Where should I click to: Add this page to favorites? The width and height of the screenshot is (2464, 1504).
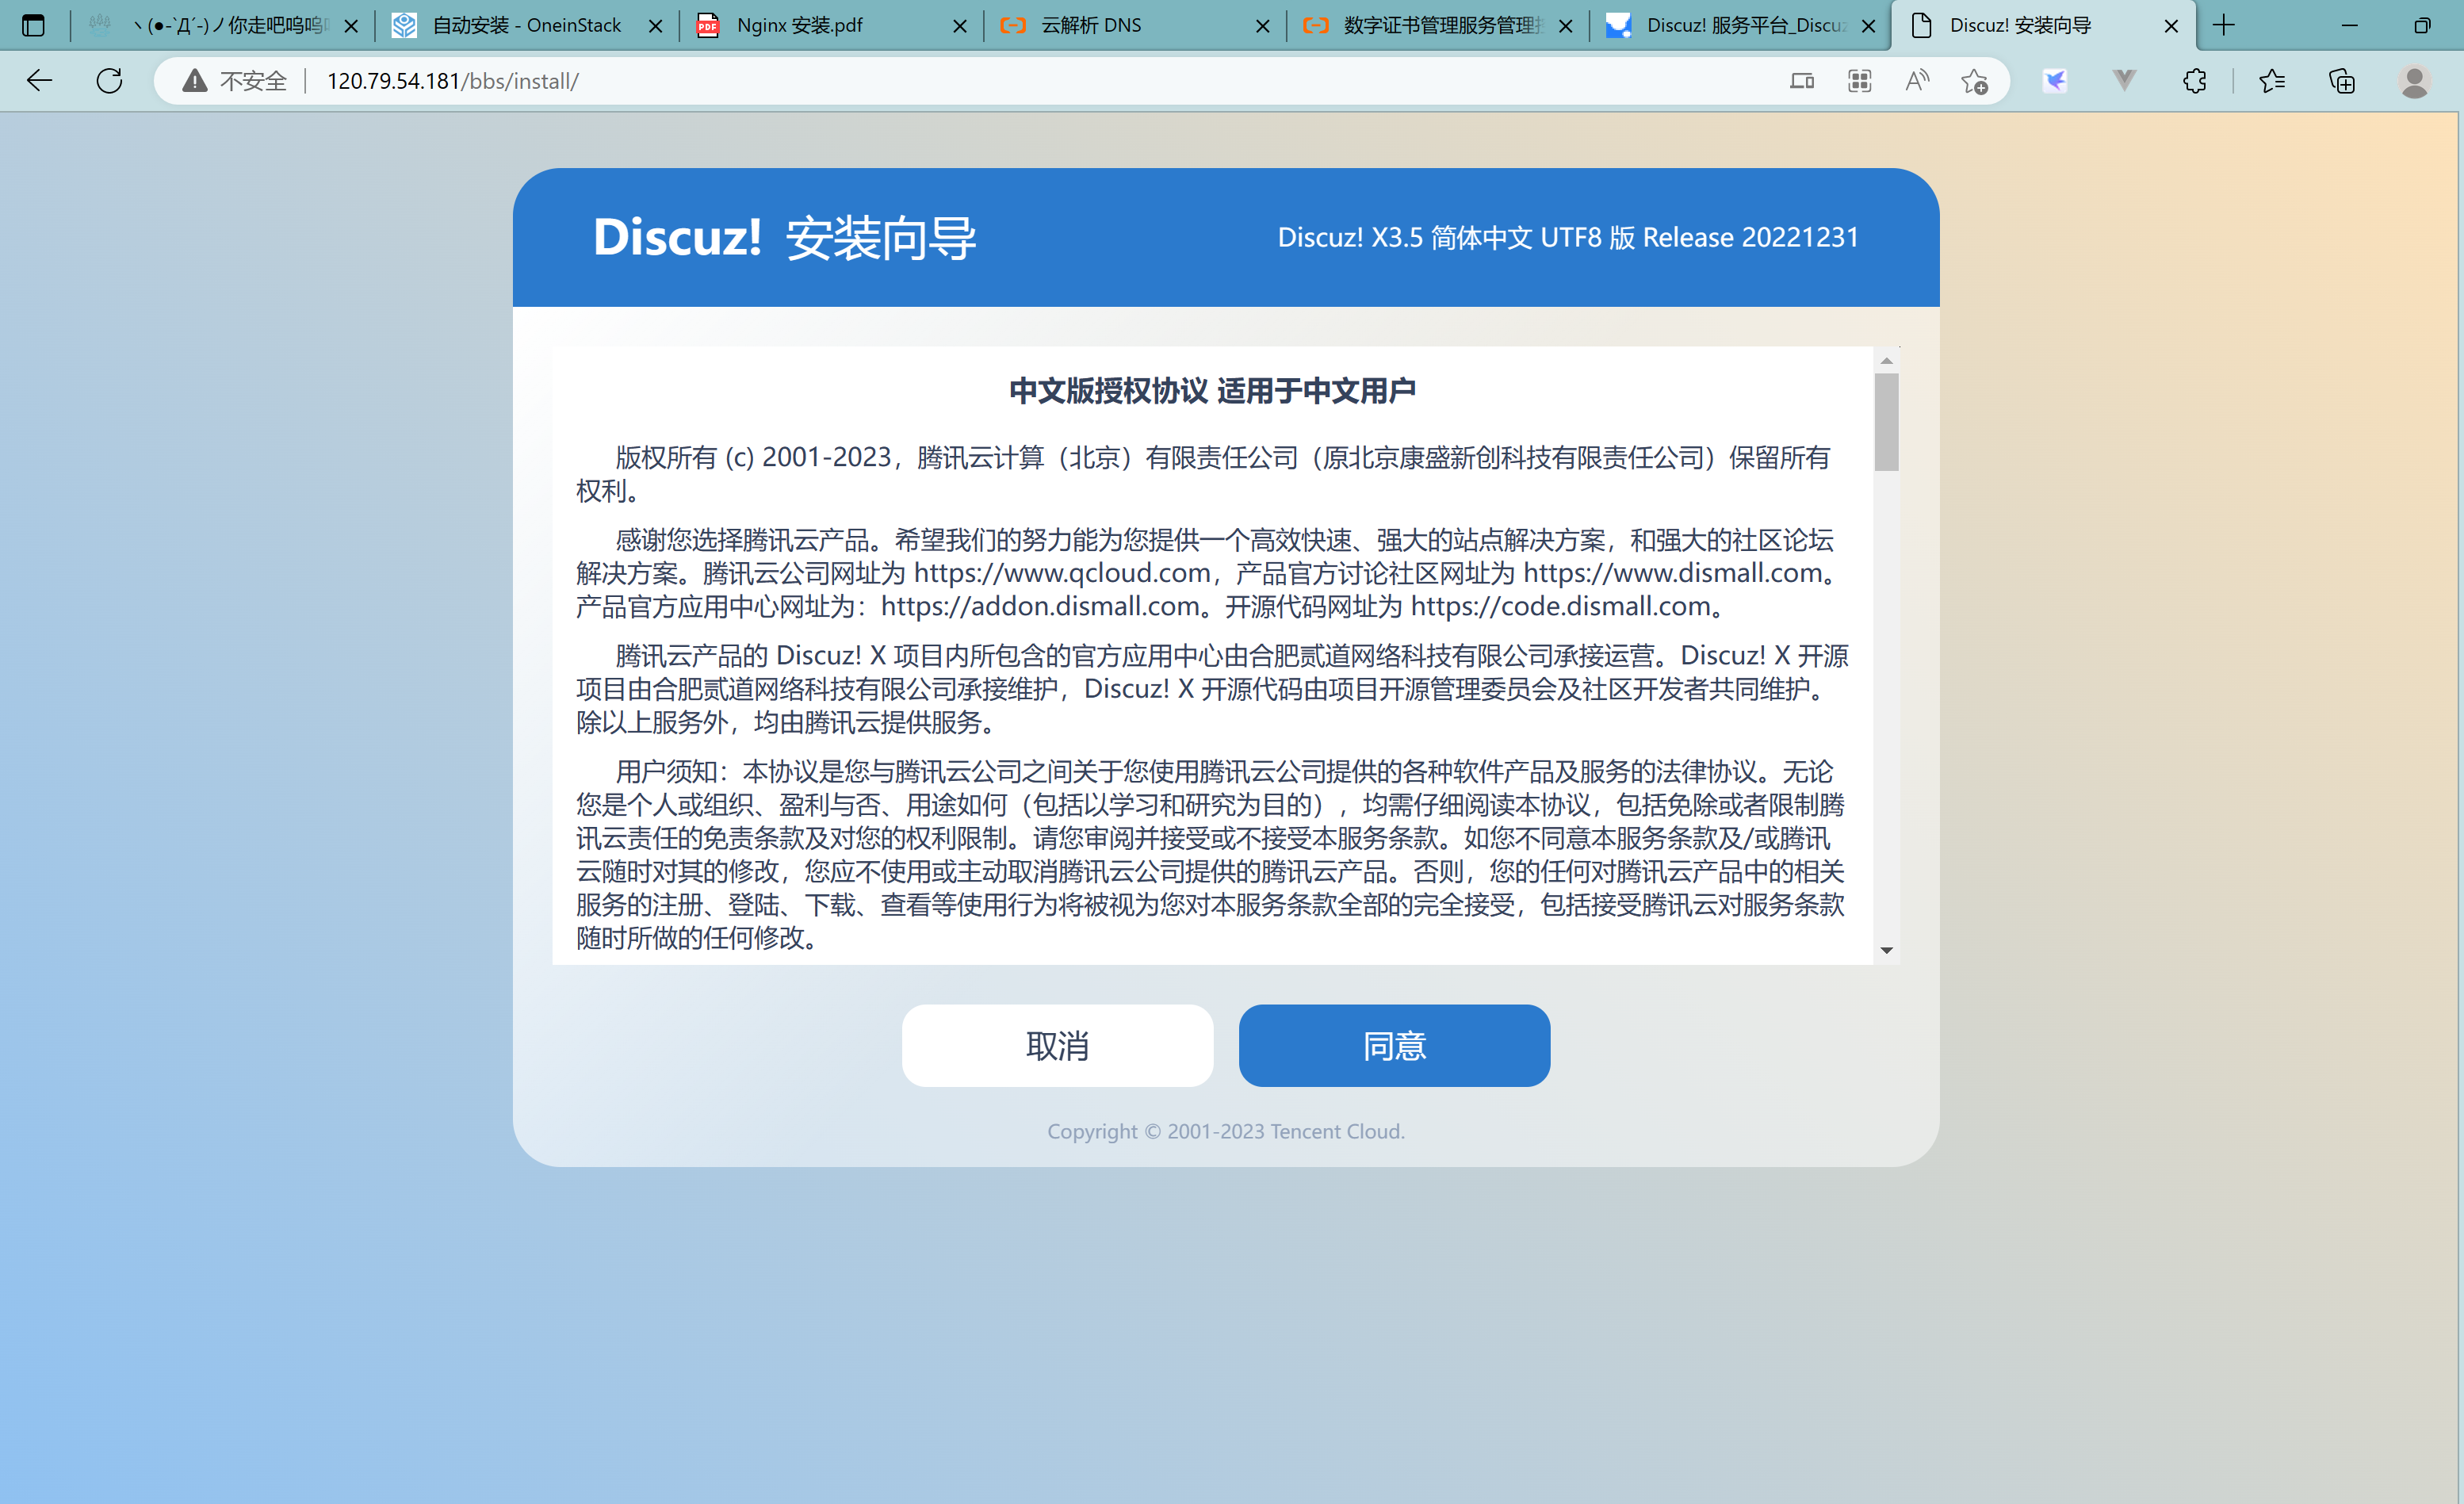[1974, 81]
